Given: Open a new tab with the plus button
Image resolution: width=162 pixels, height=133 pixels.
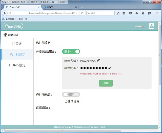Looking at the screenshot, I should point(82,7).
